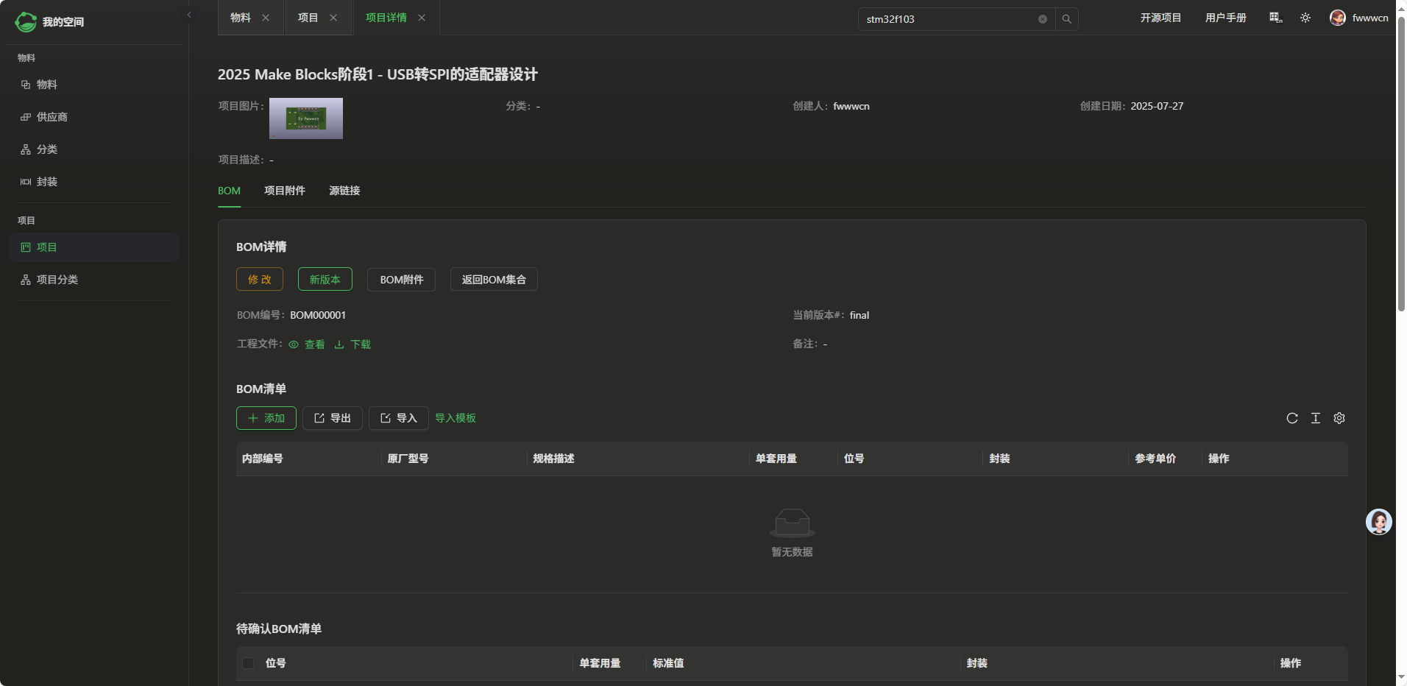Screen dimensions: 1407x686
Task: Click the 导入 button
Action: [399, 418]
